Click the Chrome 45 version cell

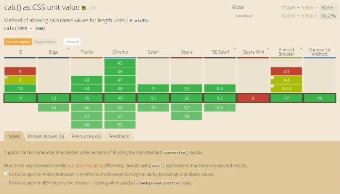click(x=120, y=63)
